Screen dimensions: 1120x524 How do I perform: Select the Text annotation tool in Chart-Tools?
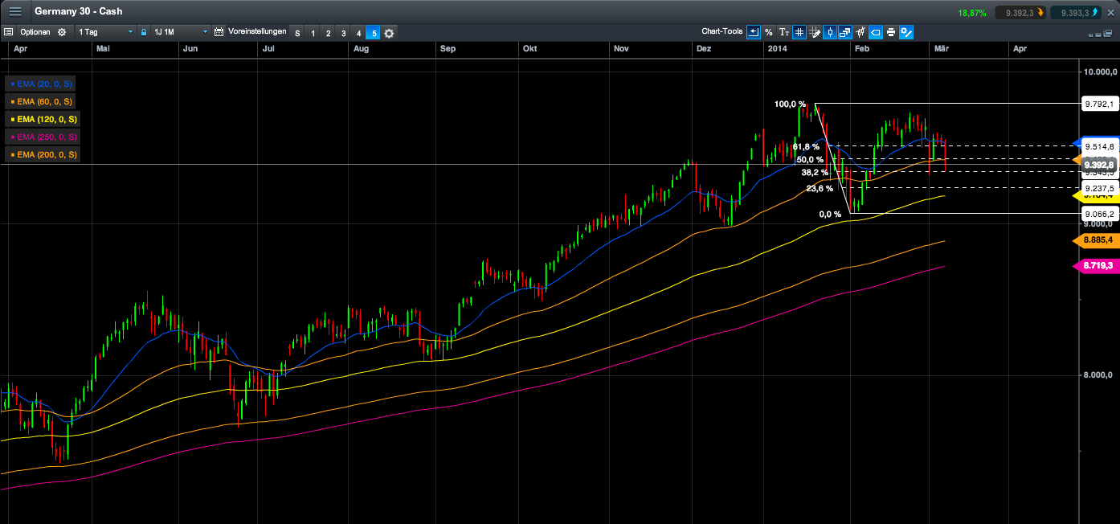coord(783,32)
